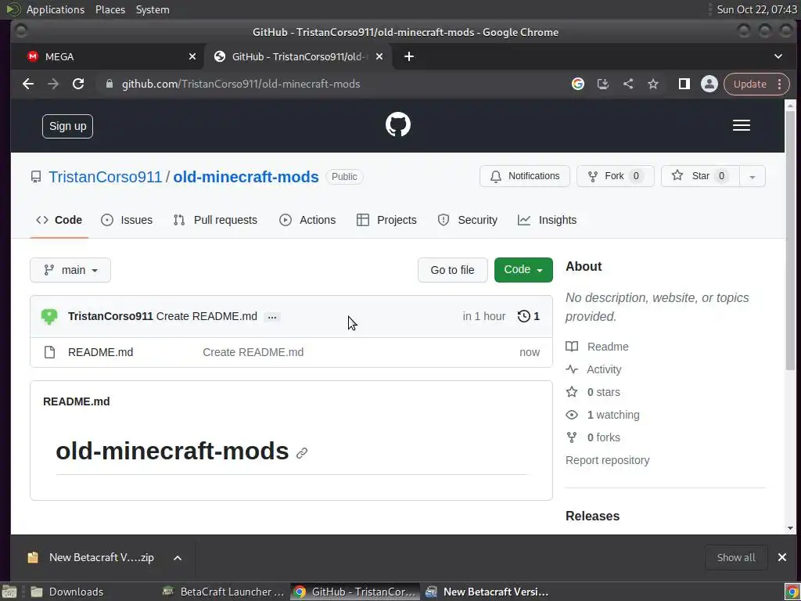Image resolution: width=801 pixels, height=601 pixels.
Task: Click TristanCorso911's green avatar in commit row
Action: [49, 316]
